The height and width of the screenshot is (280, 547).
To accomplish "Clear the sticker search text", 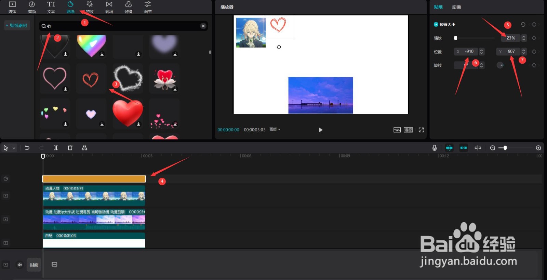I will pos(203,26).
